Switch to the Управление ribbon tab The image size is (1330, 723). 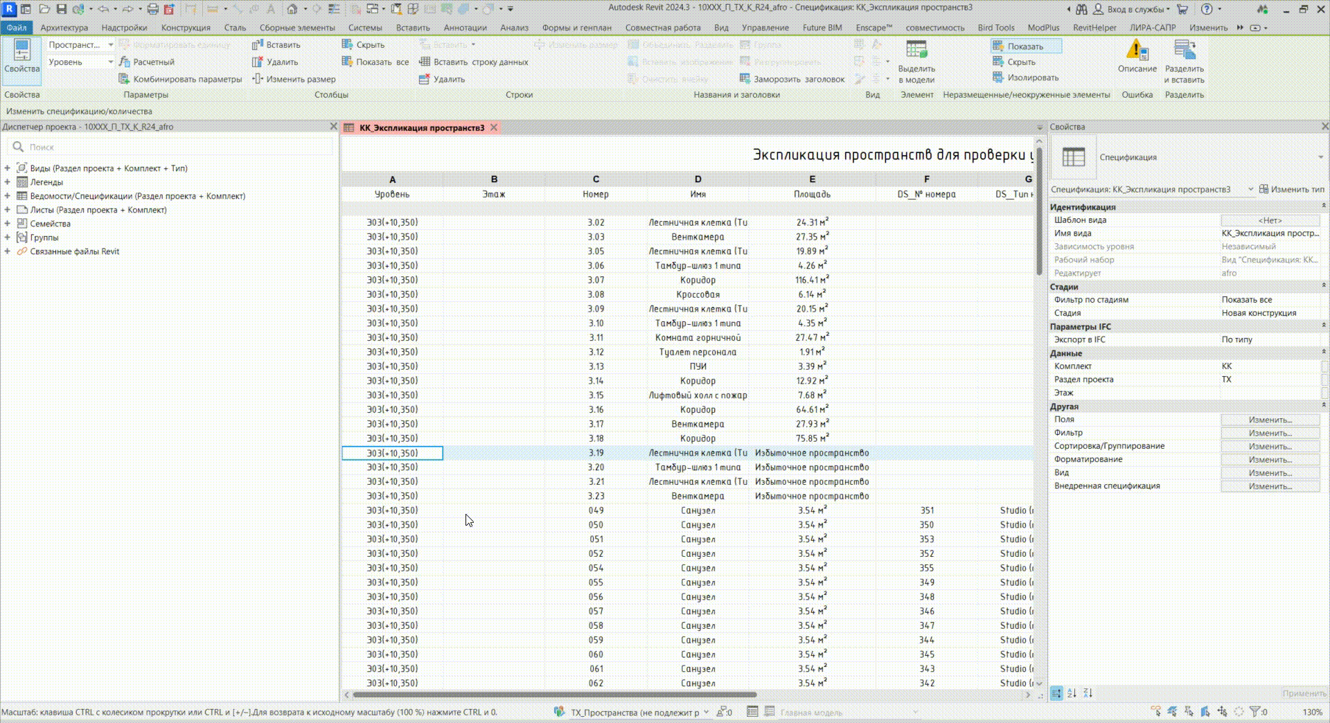click(x=765, y=28)
